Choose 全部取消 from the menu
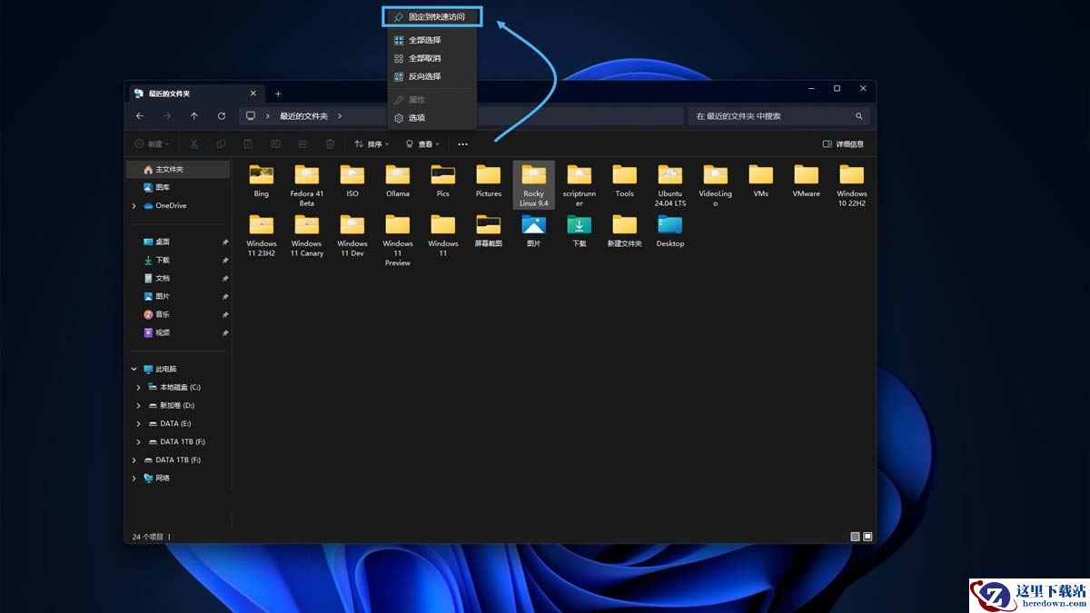 coord(431,58)
